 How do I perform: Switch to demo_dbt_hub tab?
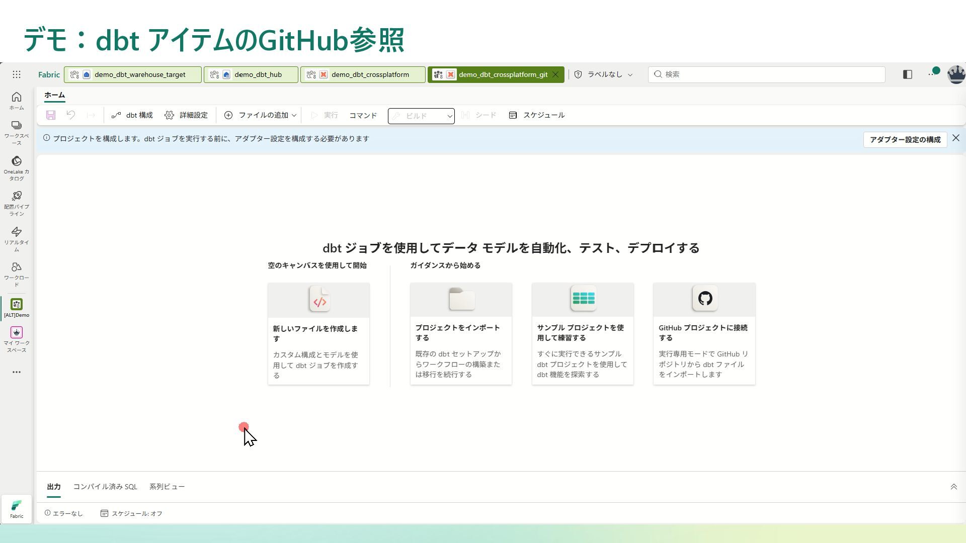pos(251,74)
